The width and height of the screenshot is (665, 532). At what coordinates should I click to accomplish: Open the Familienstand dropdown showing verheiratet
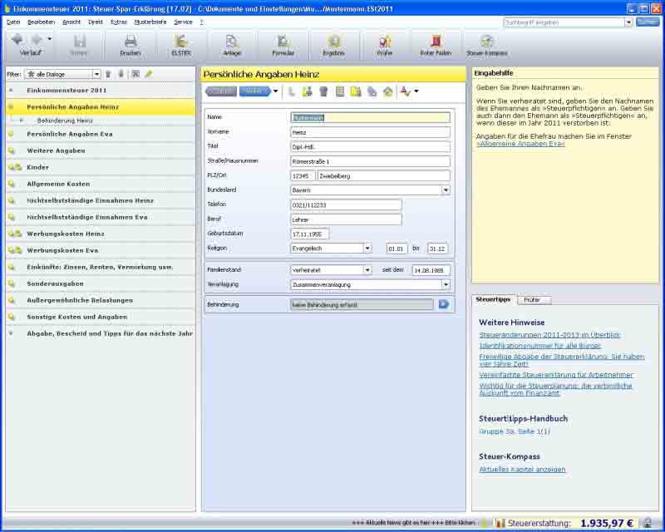point(367,270)
